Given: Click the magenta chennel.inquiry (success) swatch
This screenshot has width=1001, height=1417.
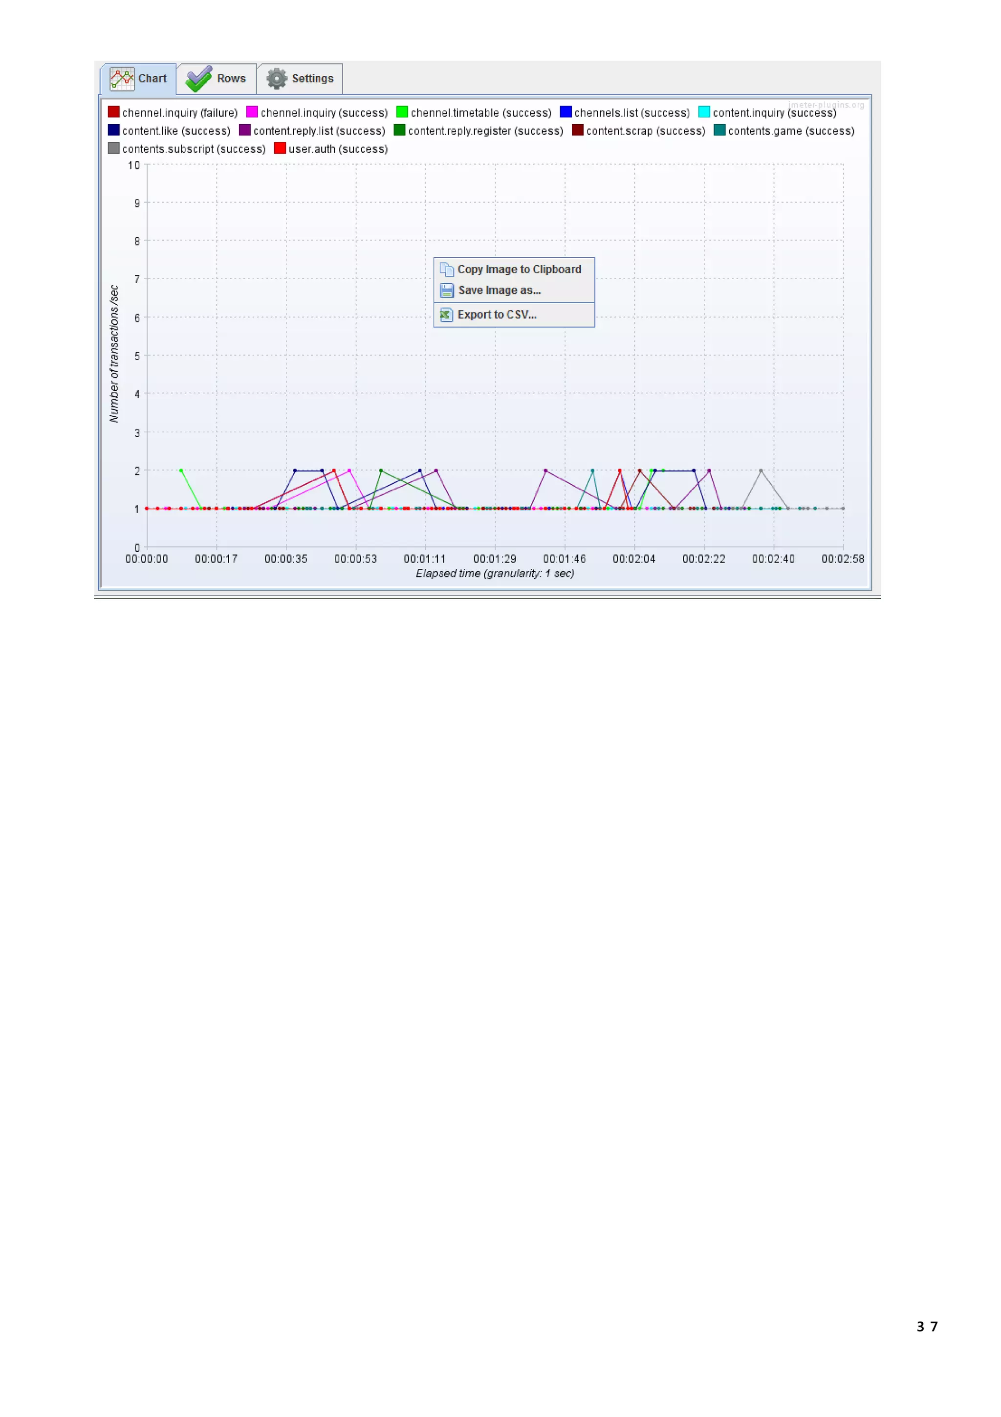Looking at the screenshot, I should 252,112.
